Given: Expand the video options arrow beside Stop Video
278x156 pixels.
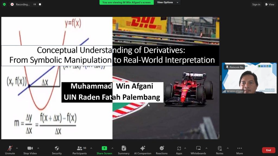Looking at the screenshot, I should (x=38, y=148).
